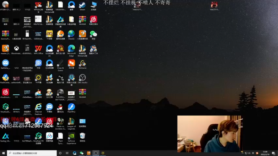Open the QQ Browser taskbar icon
Screen dimensions: 278x156
click(74, 153)
